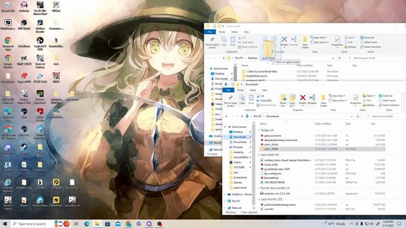406x228 pixels.
Task: Open the Genshin Impact desktop shortcut
Action: (8, 203)
